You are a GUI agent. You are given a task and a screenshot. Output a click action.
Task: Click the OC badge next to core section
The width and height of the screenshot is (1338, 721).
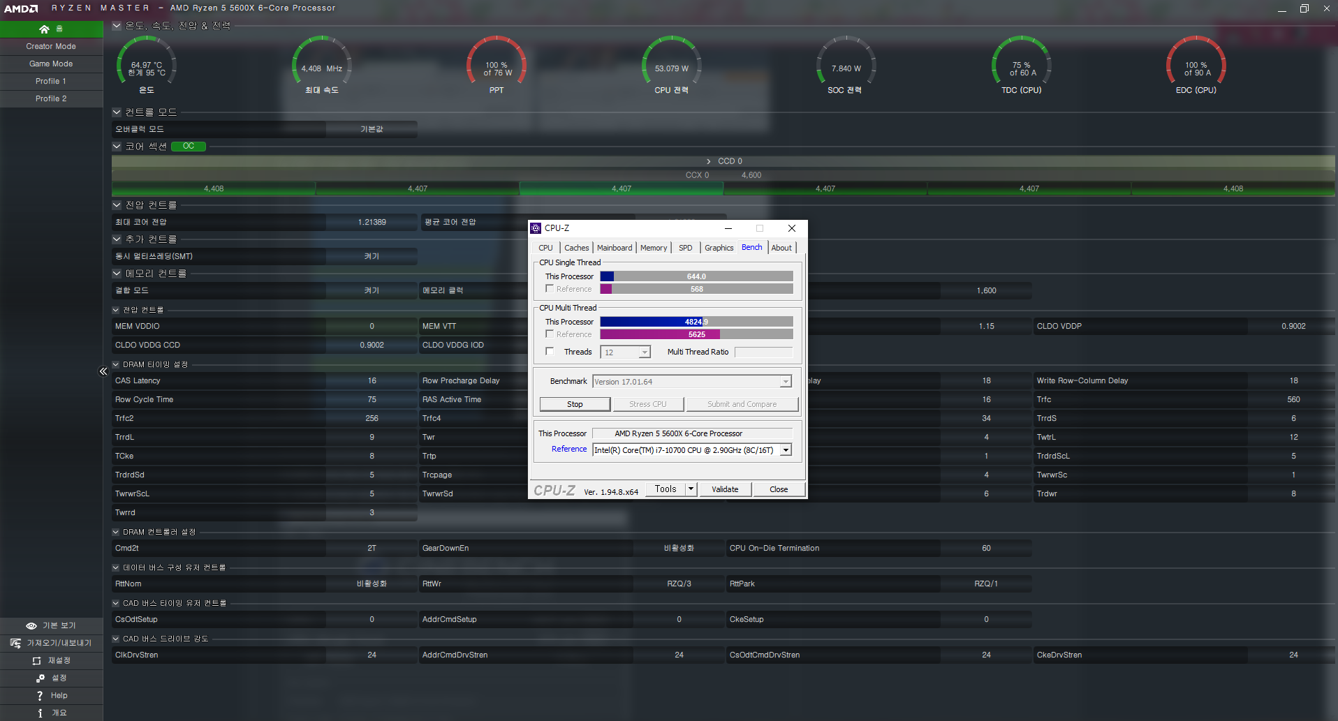(189, 147)
